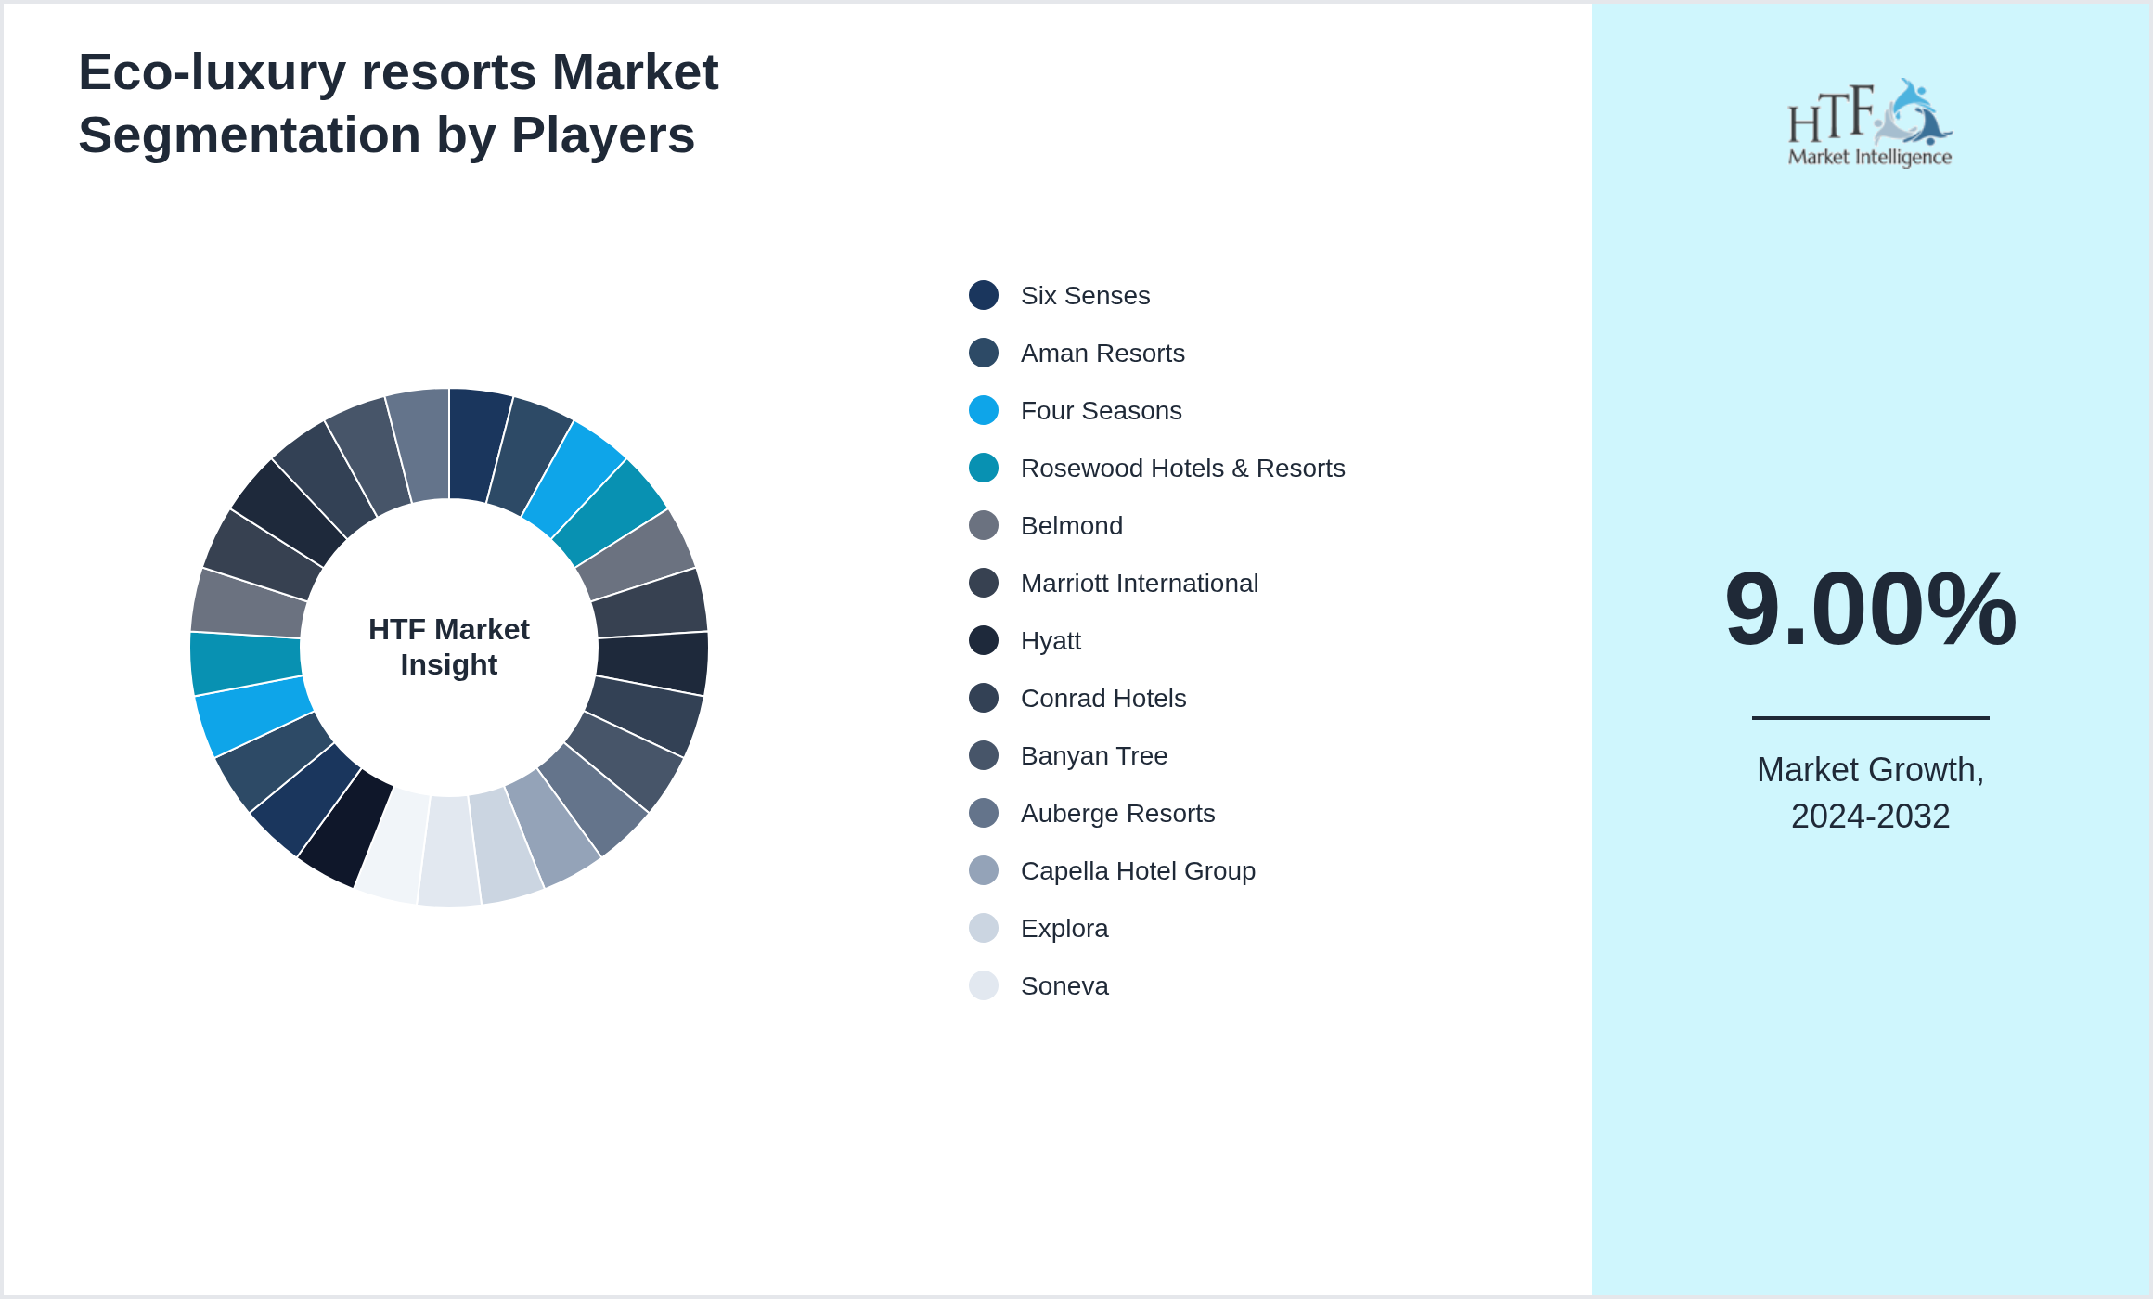2153x1299 pixels.
Task: Click the Hyatt legend dark dot
Action: point(984,640)
